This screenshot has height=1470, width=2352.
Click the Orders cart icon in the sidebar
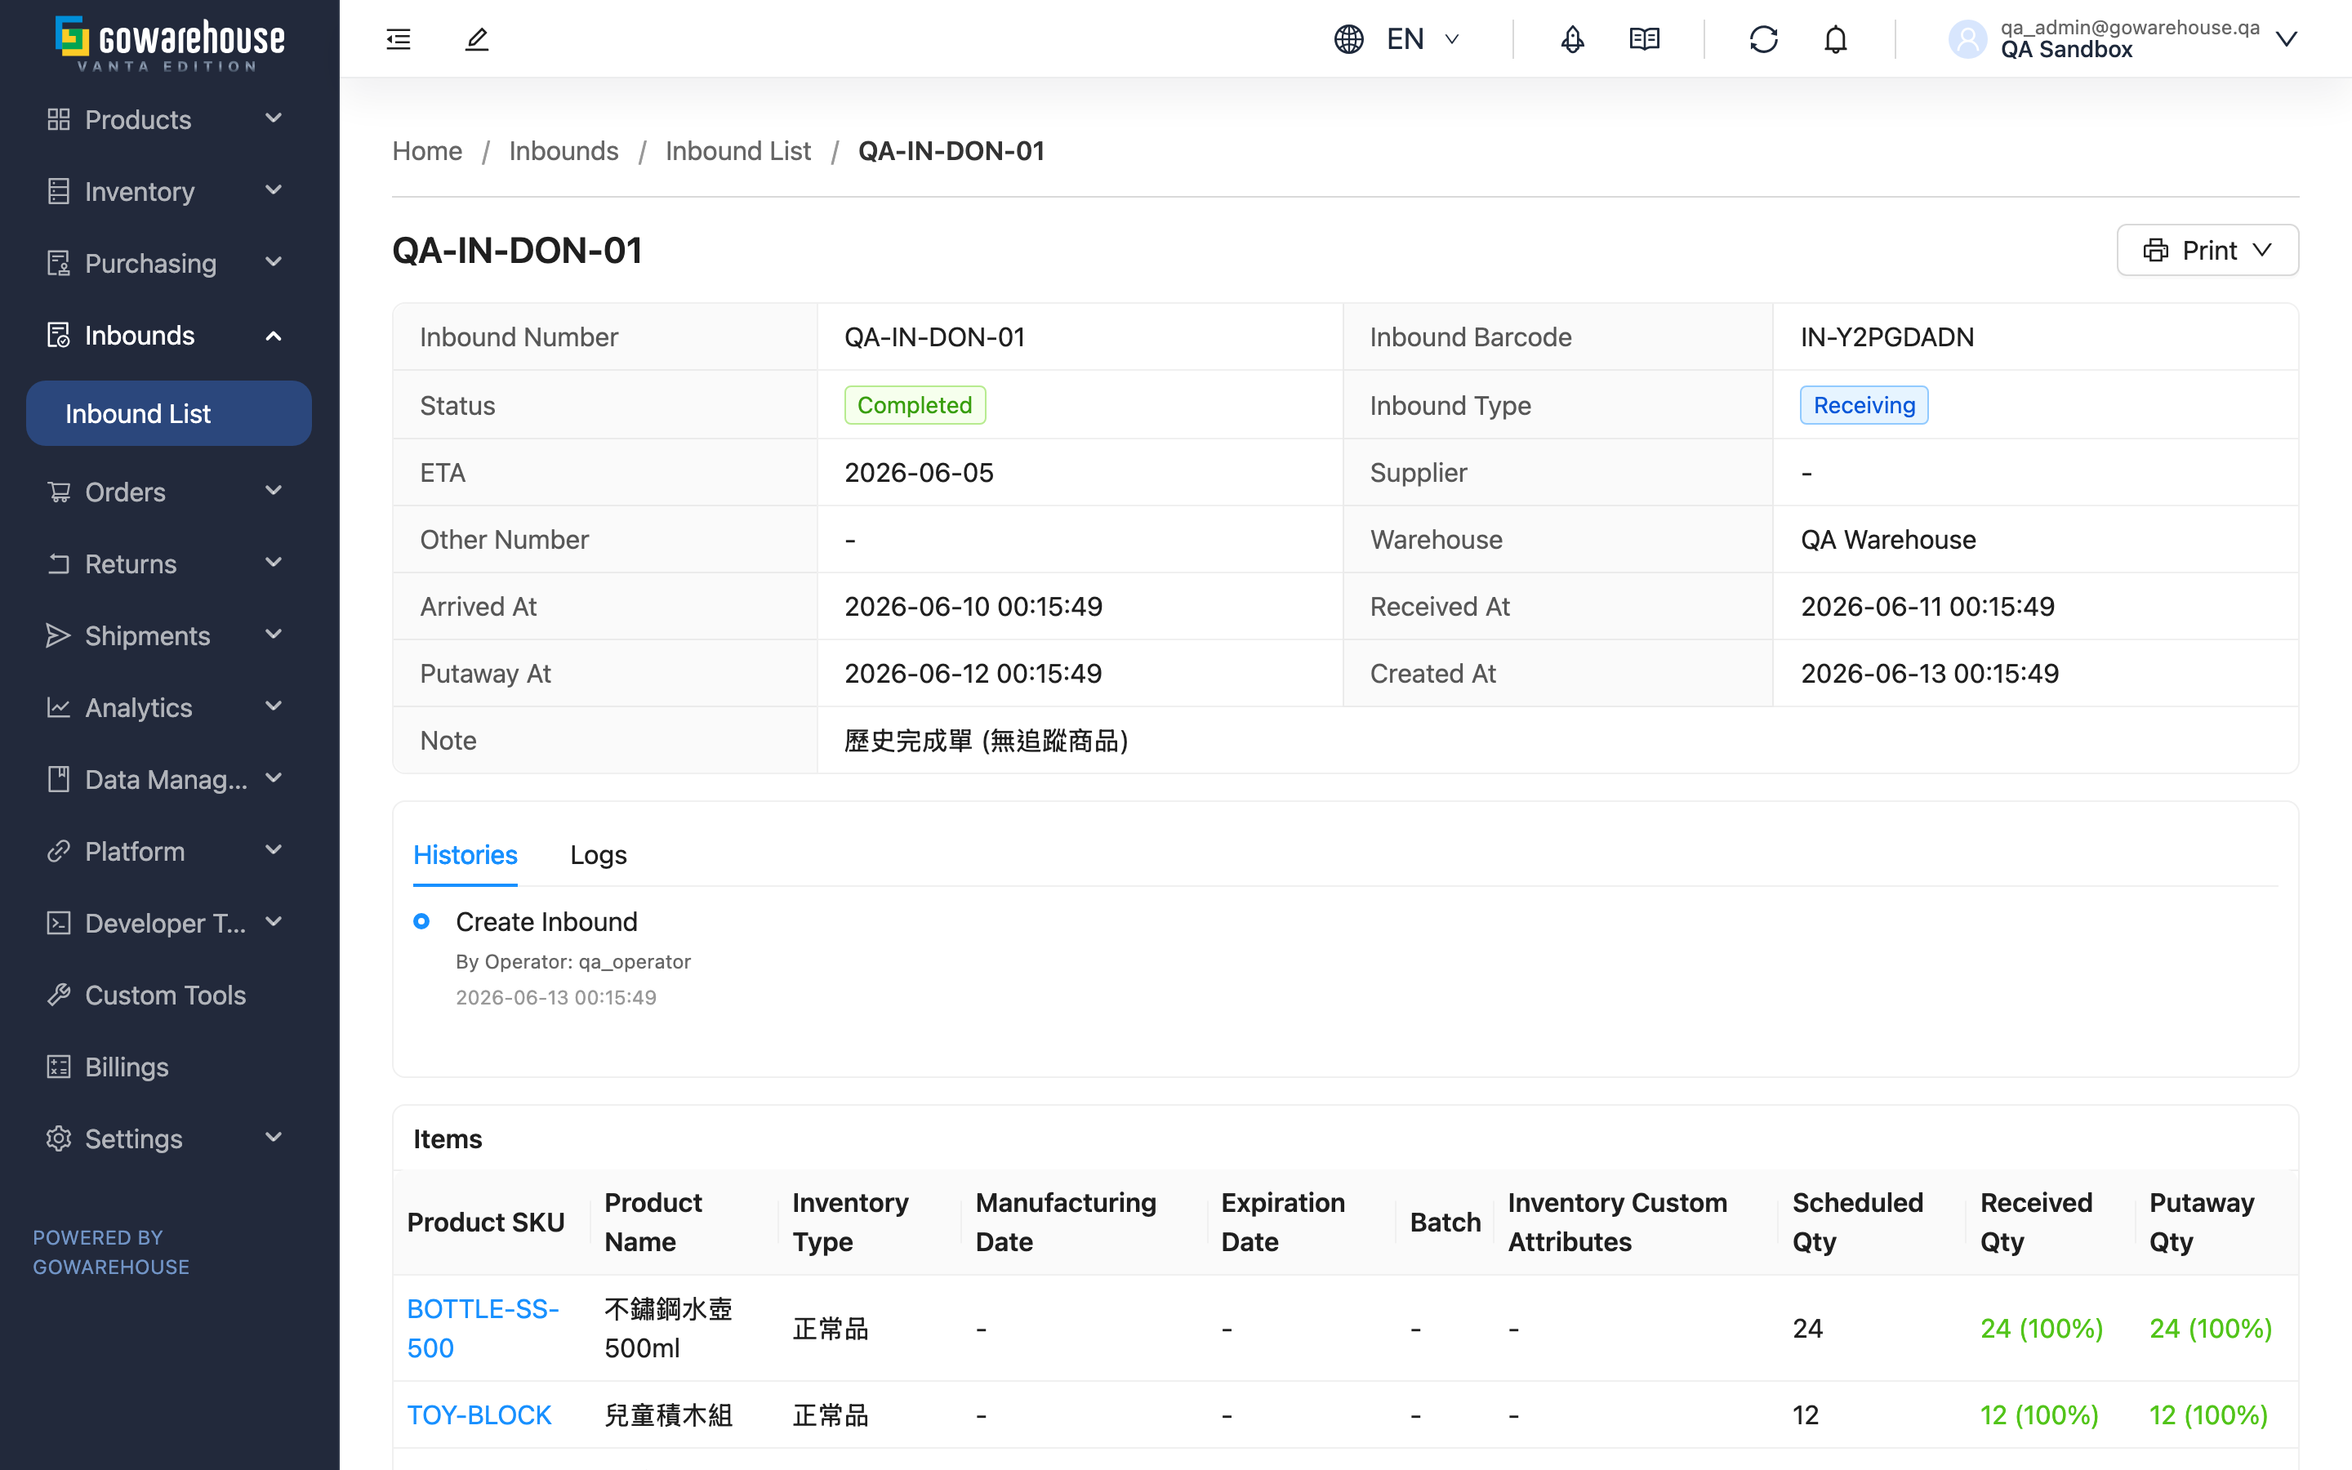point(58,491)
